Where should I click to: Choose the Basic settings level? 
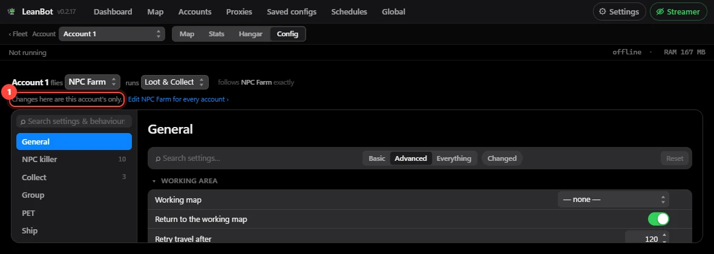tap(376, 158)
